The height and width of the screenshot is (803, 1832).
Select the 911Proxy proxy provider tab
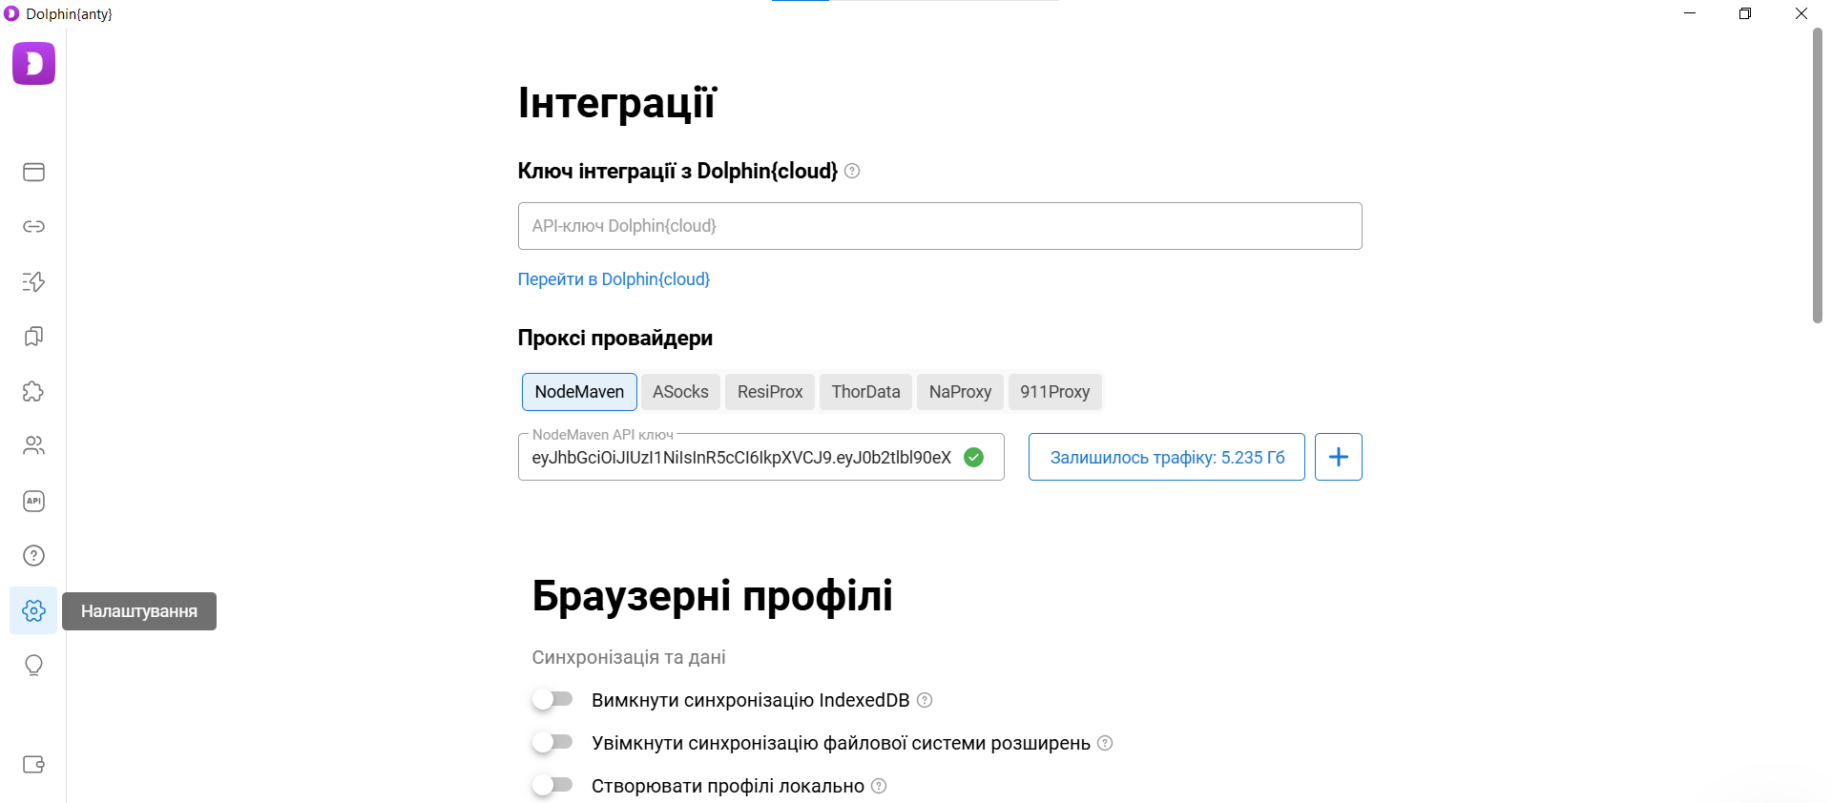tap(1054, 392)
